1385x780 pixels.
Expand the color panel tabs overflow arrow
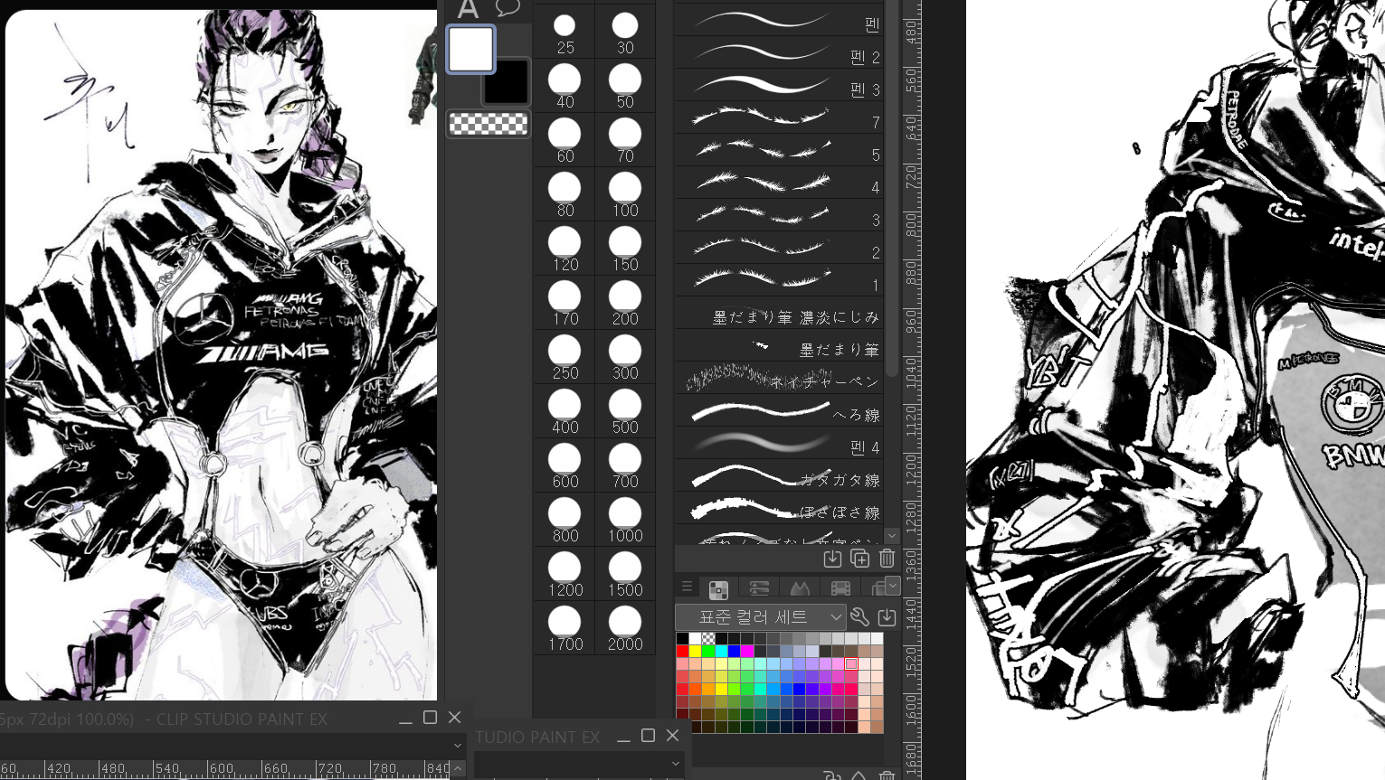pyautogui.click(x=893, y=586)
